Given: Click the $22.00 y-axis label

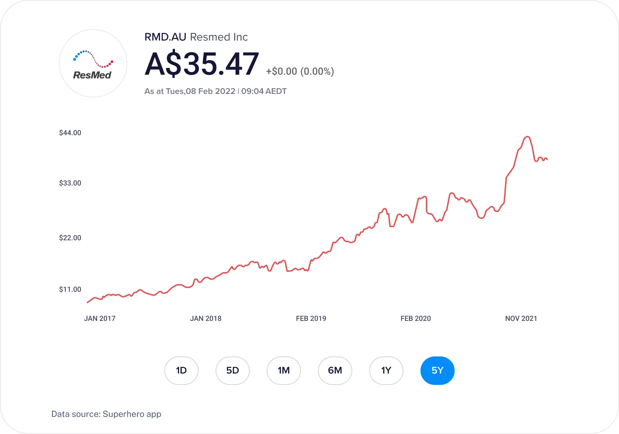Looking at the screenshot, I should (70, 238).
